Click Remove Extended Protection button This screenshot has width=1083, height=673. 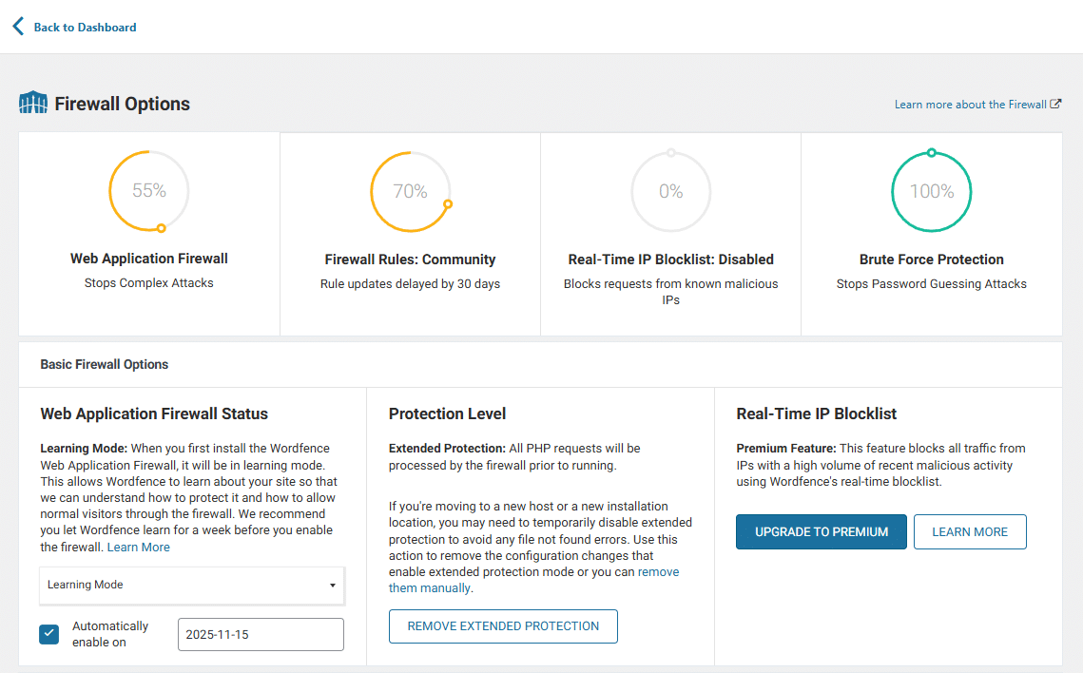point(503,626)
